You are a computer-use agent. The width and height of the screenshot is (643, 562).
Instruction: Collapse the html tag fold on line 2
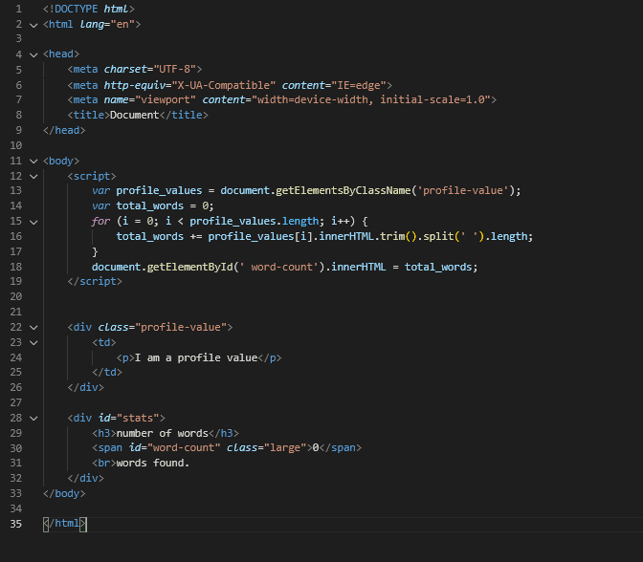(33, 25)
